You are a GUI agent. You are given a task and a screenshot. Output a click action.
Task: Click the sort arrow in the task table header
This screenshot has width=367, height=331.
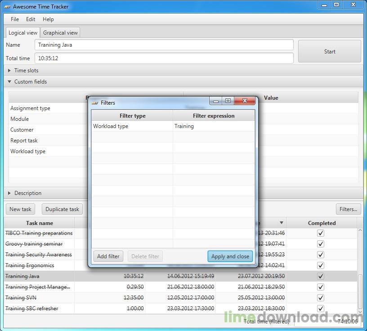pos(282,223)
